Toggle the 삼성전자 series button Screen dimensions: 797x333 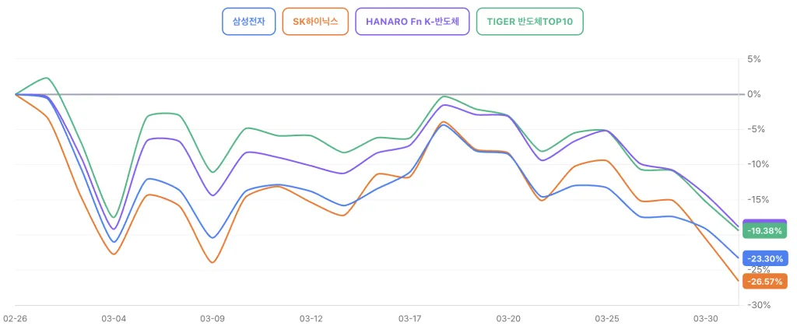[249, 22]
